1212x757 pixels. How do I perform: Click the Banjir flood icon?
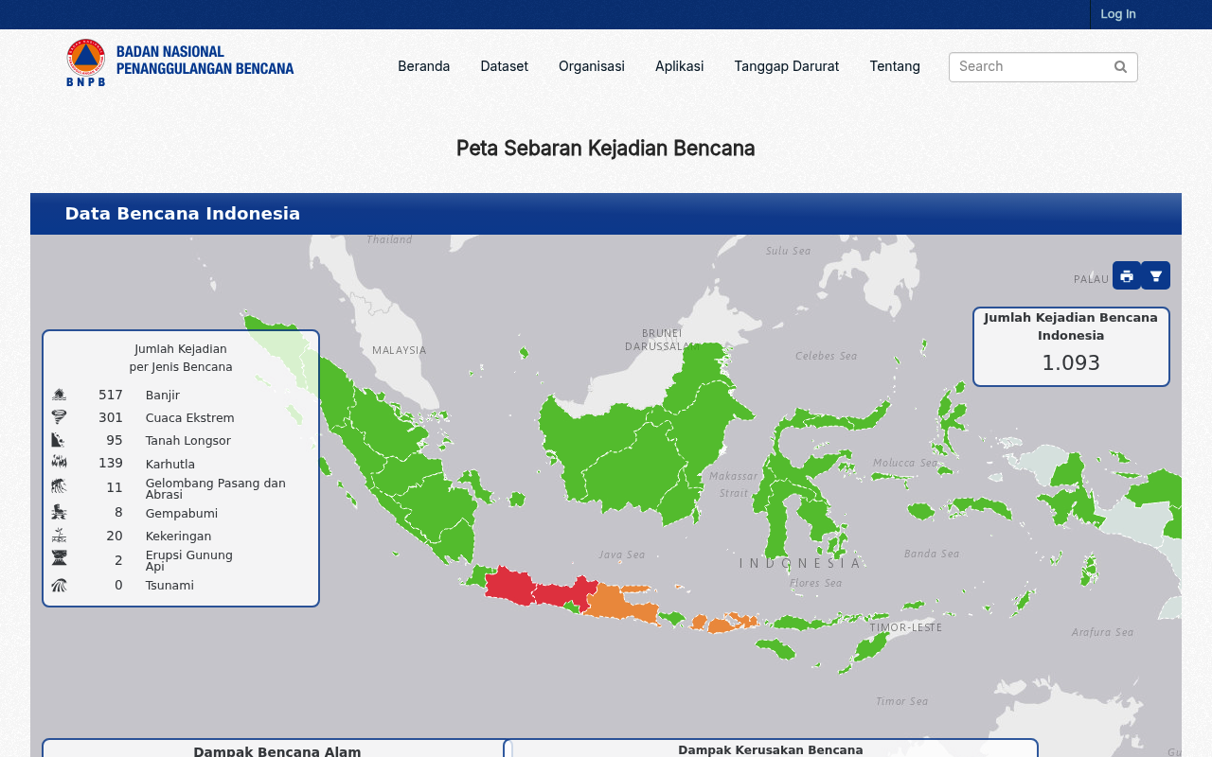59,395
